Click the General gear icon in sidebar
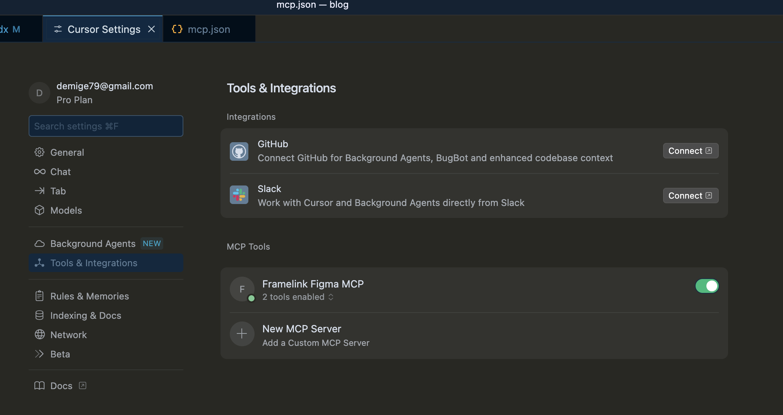This screenshot has height=415, width=783. click(x=39, y=152)
